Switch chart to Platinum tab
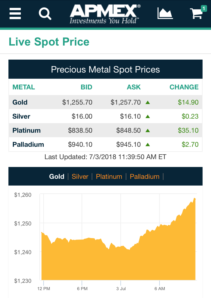The width and height of the screenshot is (211, 298). (x=109, y=177)
